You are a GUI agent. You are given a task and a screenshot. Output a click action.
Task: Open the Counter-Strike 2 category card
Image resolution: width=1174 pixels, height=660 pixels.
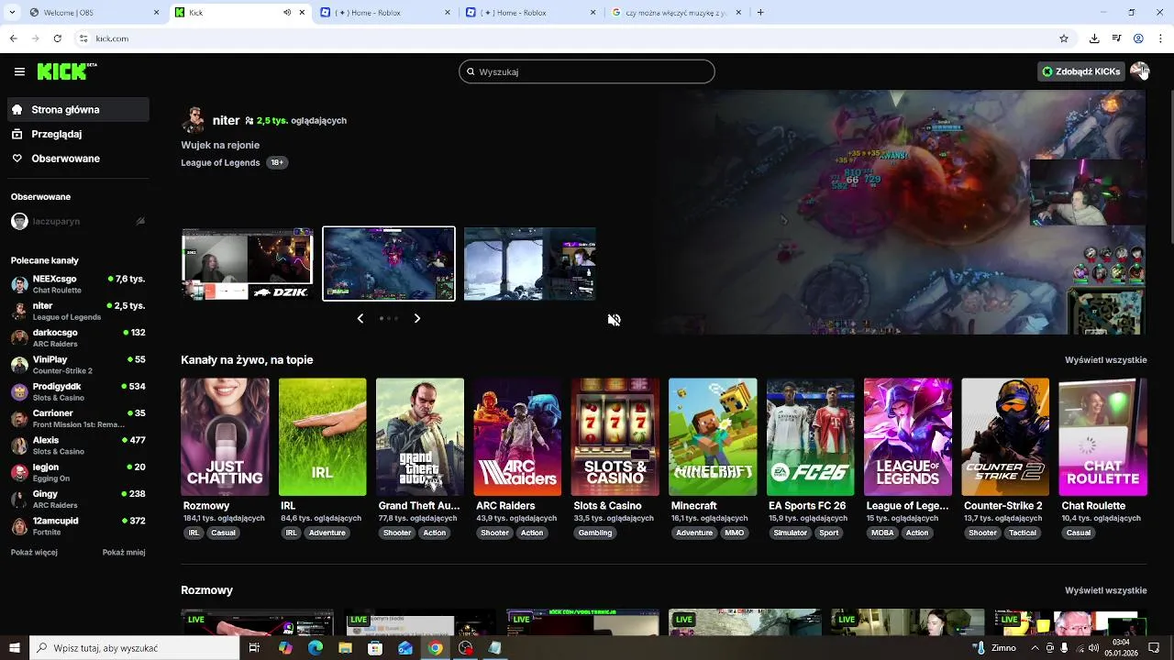(1005, 437)
